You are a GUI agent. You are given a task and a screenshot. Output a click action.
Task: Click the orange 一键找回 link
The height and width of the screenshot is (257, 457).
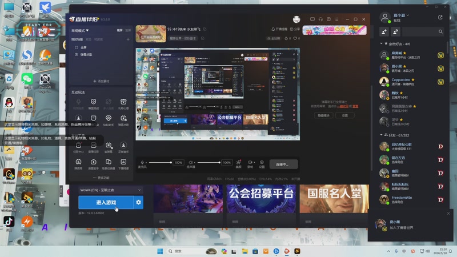pyautogui.click(x=343, y=106)
